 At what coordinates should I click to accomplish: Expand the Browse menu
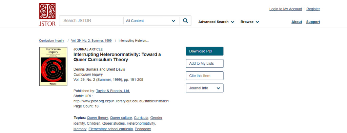250,22
